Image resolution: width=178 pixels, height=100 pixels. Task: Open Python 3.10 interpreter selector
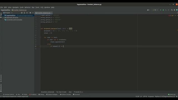[x=165, y=97]
